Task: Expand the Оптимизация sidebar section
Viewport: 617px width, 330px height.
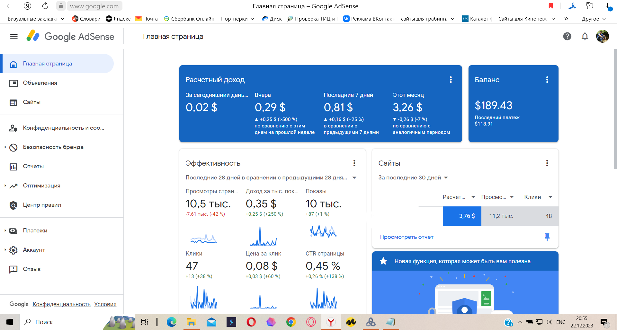Action: 5,186
